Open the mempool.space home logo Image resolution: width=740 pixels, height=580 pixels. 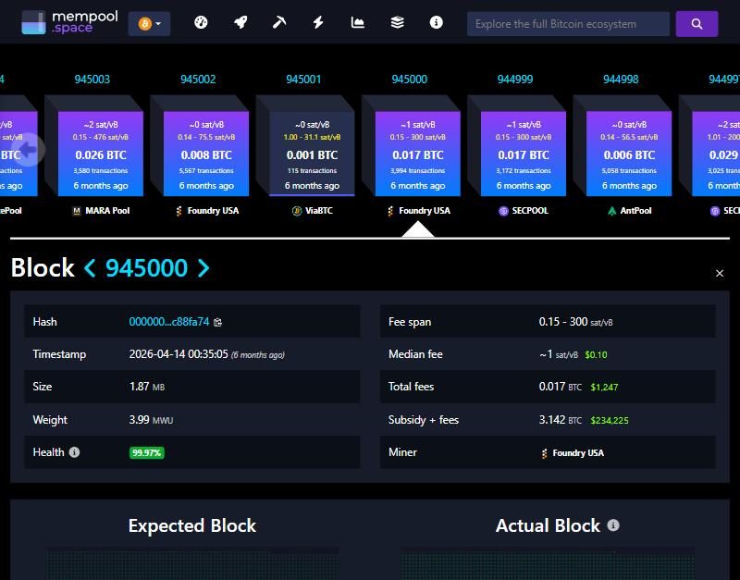tap(70, 22)
